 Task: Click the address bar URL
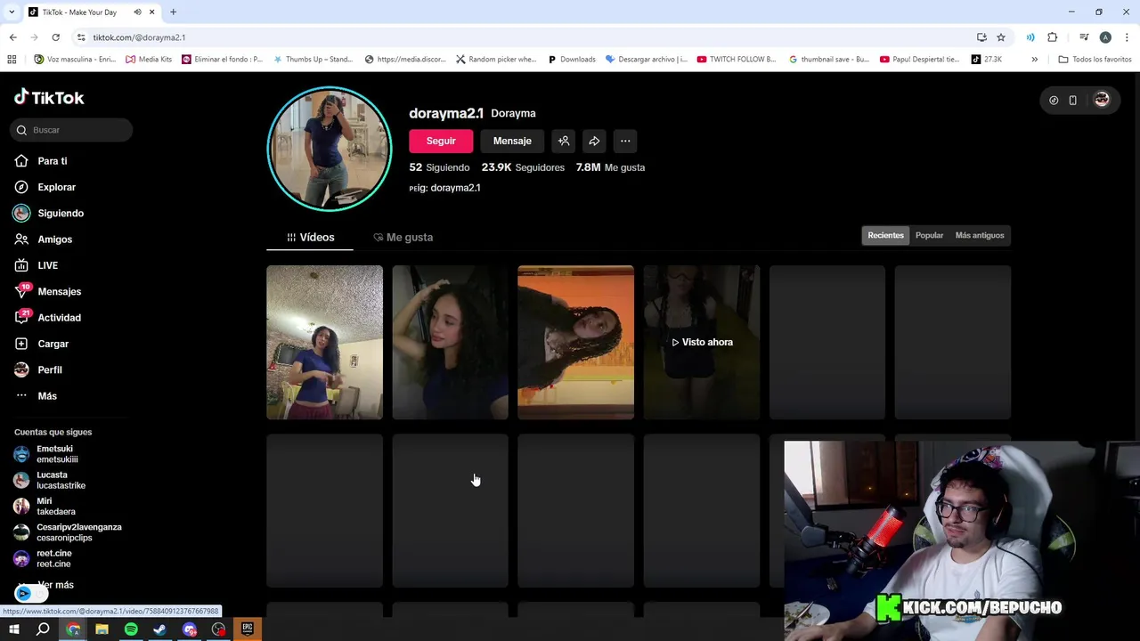(x=139, y=37)
